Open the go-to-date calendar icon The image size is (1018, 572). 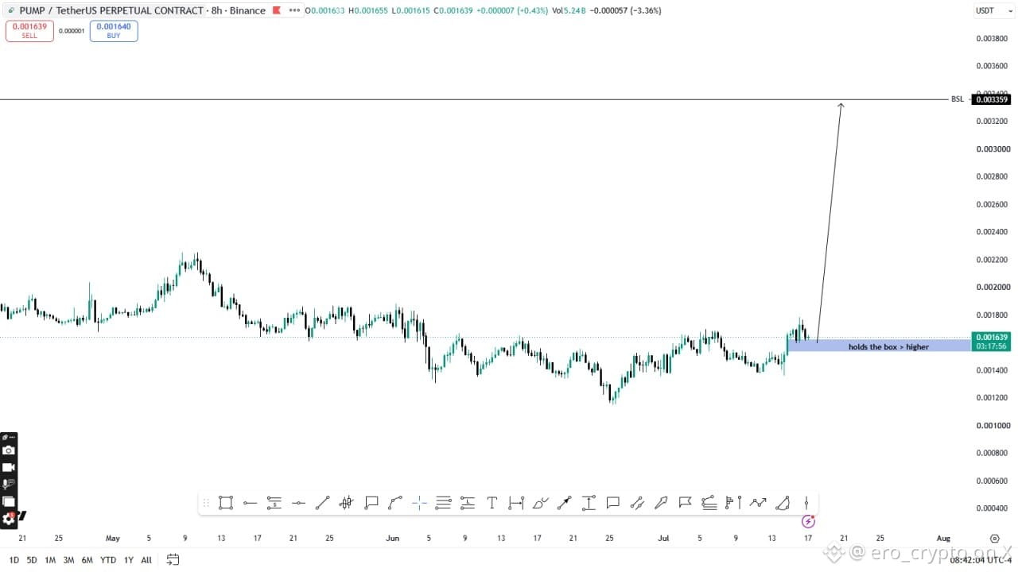(173, 560)
